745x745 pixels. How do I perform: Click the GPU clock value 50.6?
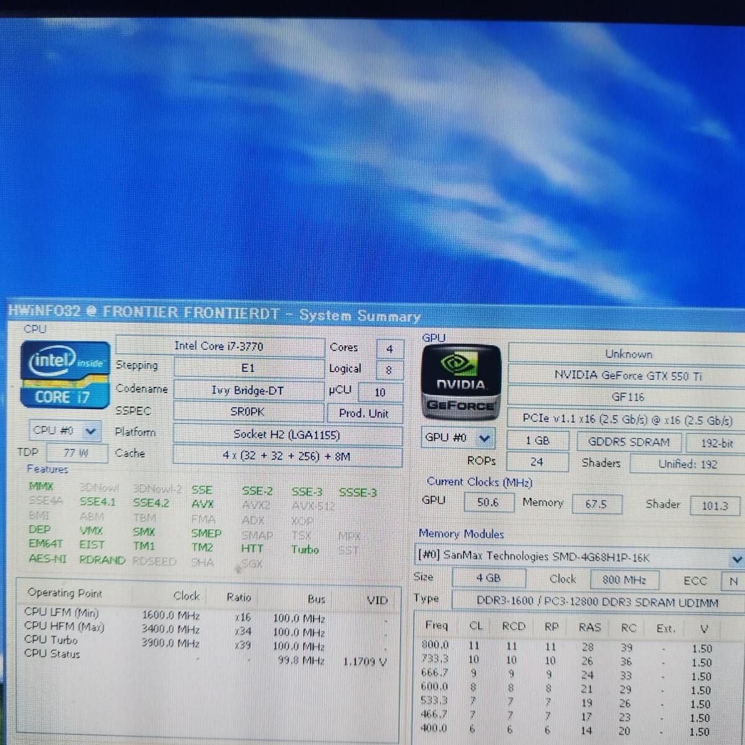pos(488,503)
